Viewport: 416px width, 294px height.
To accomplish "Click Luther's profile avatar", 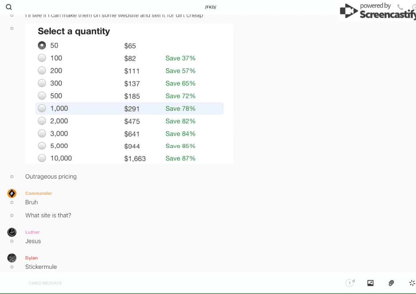I will [x=12, y=232].
